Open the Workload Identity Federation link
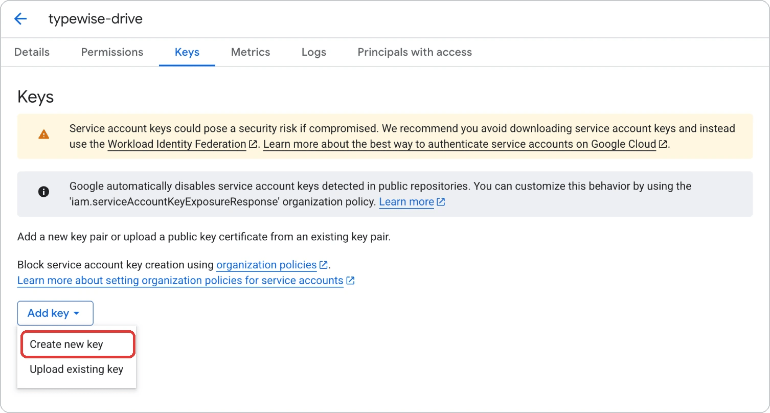The height and width of the screenshot is (413, 770). point(177,144)
